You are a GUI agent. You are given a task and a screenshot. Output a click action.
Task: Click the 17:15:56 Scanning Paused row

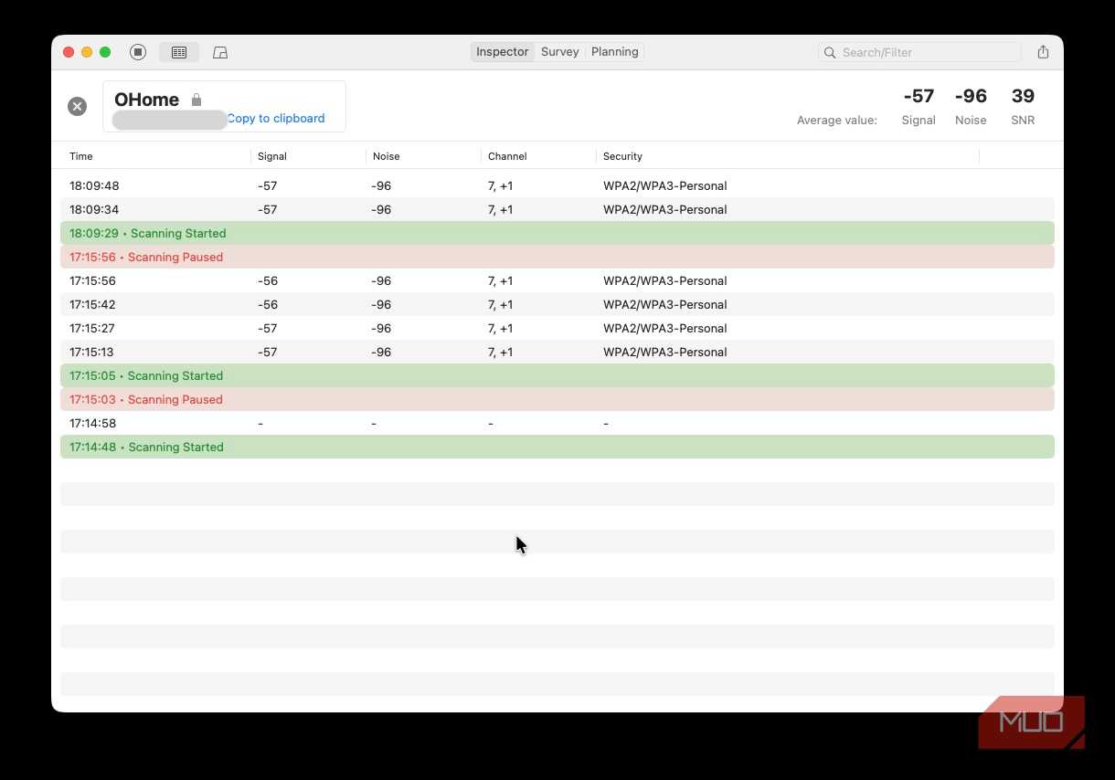click(x=557, y=257)
